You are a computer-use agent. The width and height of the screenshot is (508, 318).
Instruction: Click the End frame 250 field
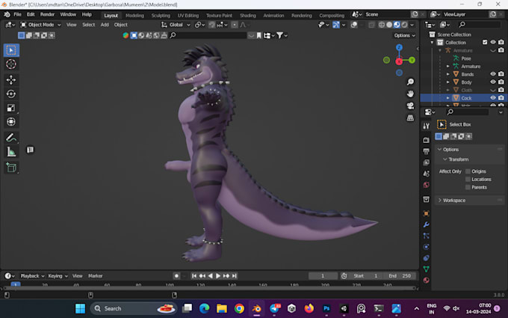[400, 276]
